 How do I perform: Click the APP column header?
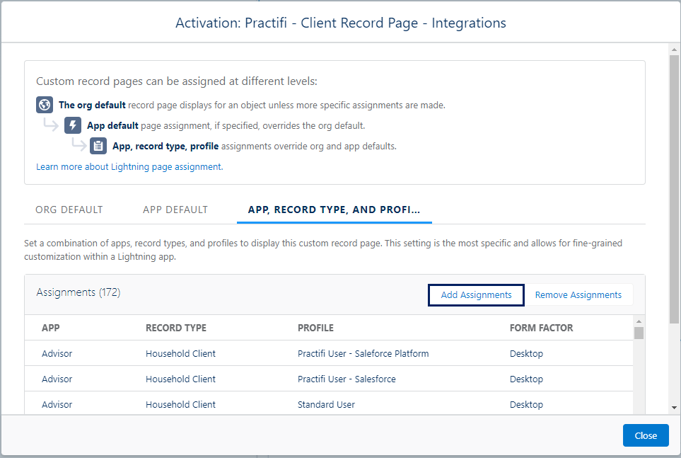pyautogui.click(x=51, y=328)
